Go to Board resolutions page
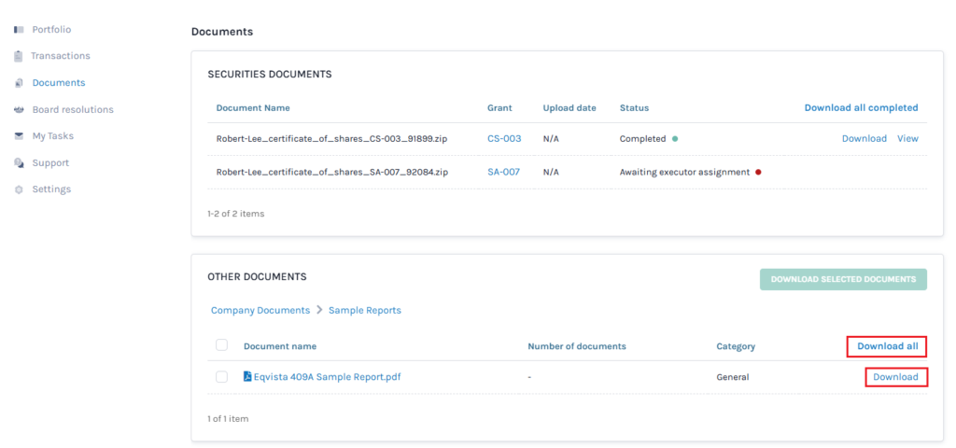Viewport: 956px width, 448px height. point(72,110)
